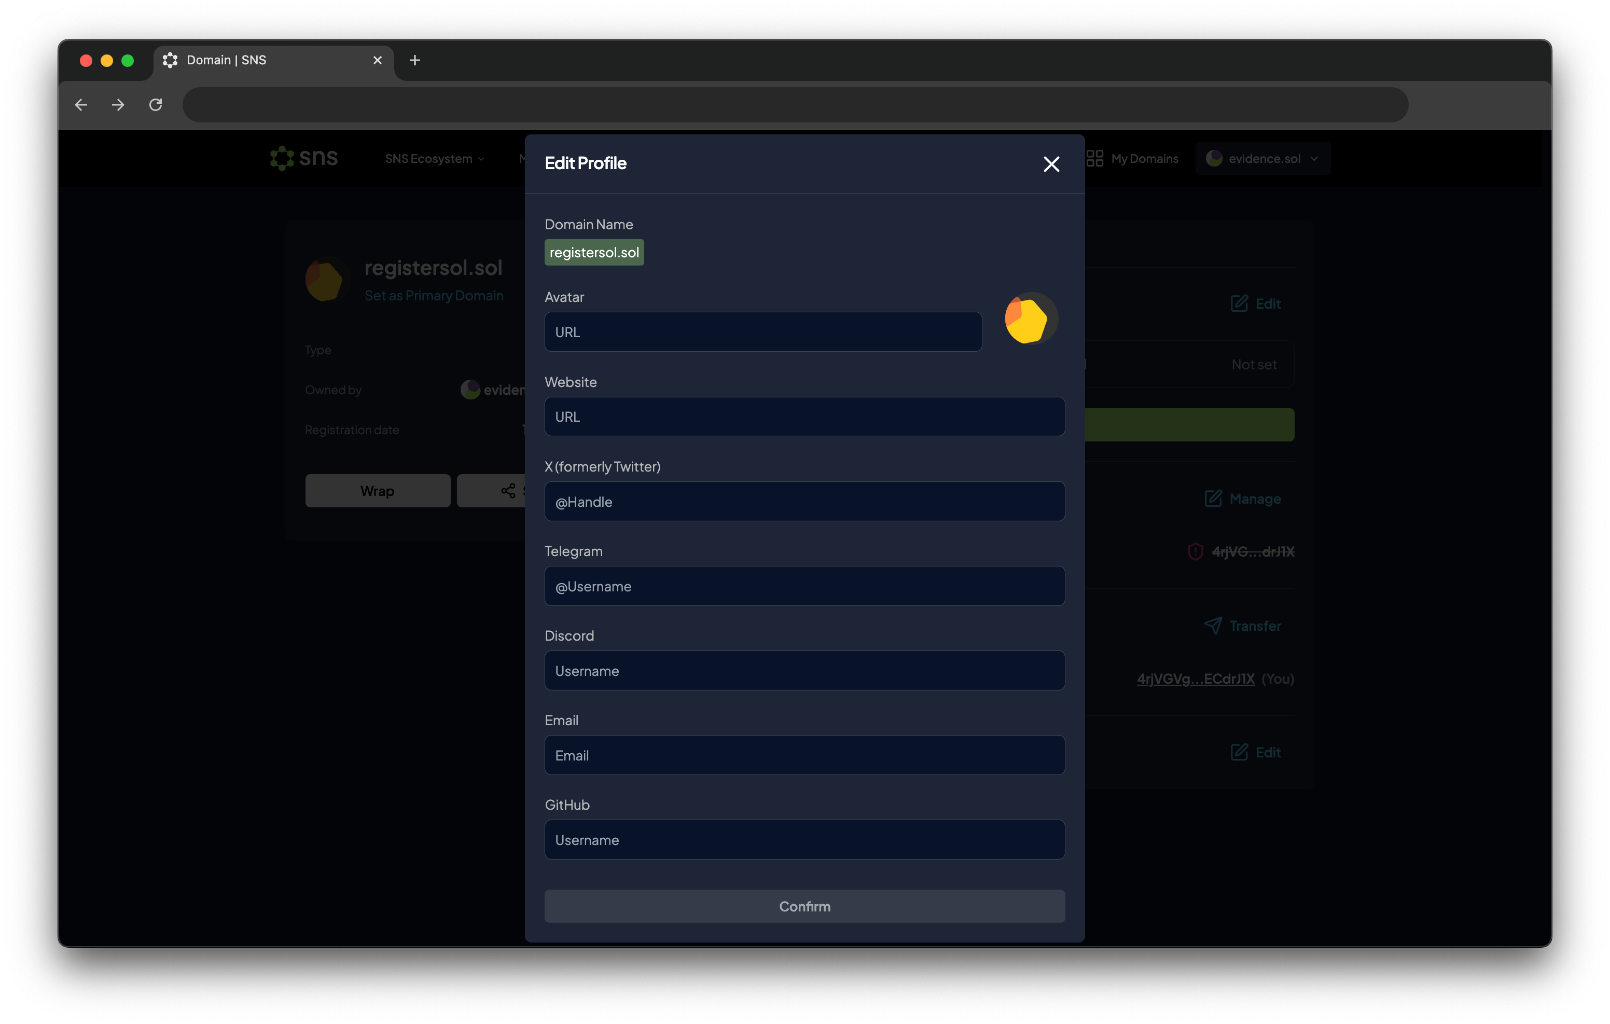
Task: Click Set as Primary Domain link
Action: tap(434, 296)
